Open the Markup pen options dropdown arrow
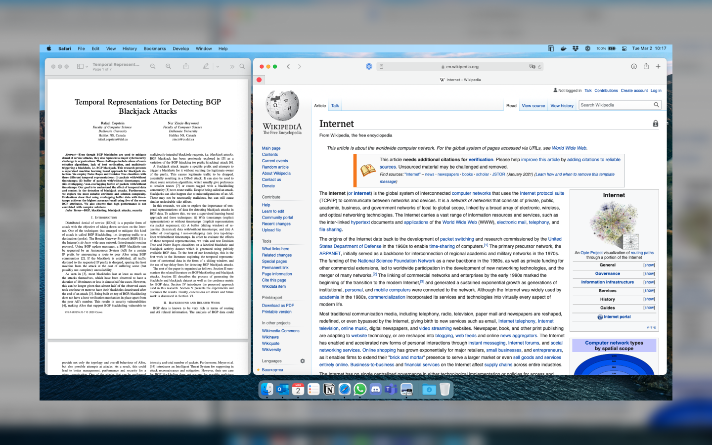Screen dimensions: 712x445 218,67
